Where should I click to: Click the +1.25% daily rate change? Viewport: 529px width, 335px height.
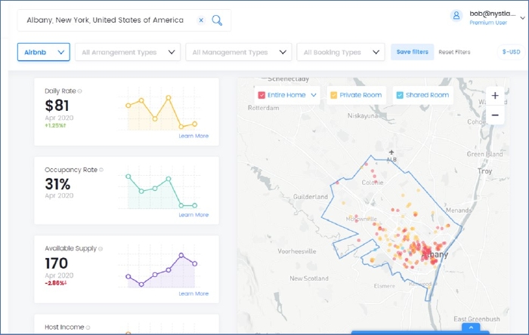pos(55,125)
